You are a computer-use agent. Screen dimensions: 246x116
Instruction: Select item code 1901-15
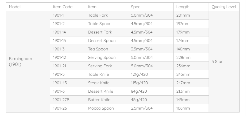[x=67, y=41]
